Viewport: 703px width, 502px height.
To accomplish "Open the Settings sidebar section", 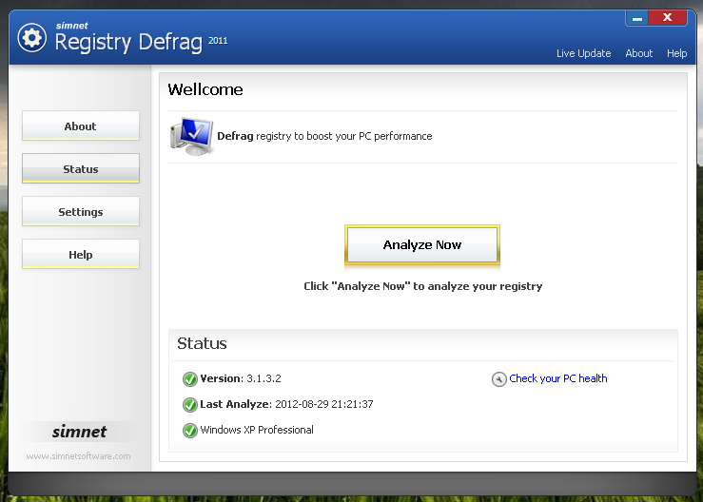I will tap(81, 212).
